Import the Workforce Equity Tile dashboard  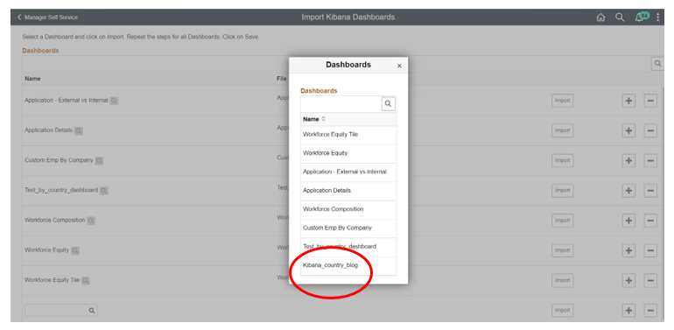click(562, 280)
